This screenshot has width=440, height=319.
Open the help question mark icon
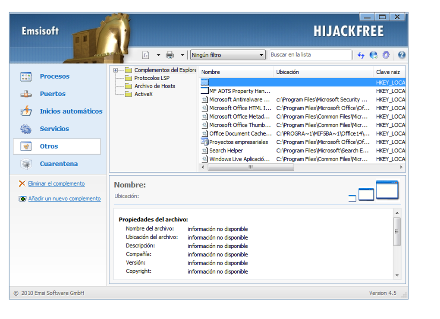(402, 55)
